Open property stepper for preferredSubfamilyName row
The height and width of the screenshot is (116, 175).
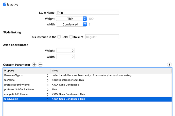tap(47, 90)
